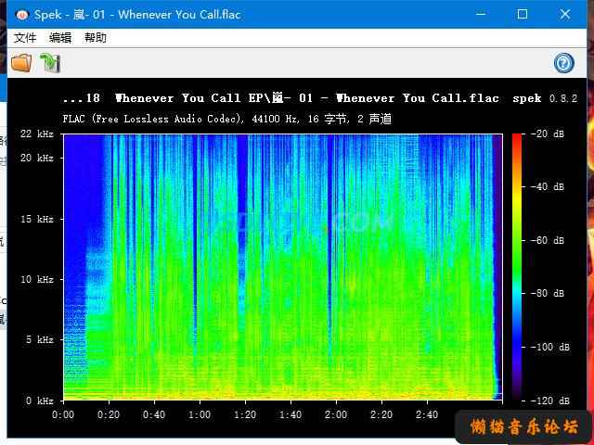Click the 0 kHz frequency label

(x=39, y=400)
